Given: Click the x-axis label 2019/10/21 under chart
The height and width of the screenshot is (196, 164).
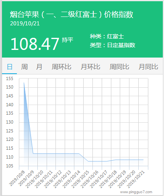Looking at the screenshot, I should click(135, 179).
